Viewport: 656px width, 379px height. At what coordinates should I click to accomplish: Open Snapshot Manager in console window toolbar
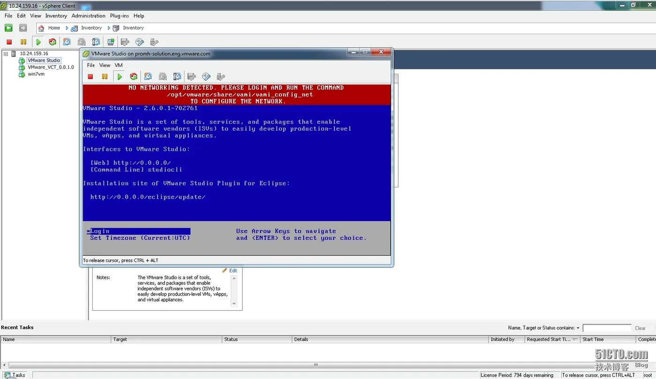pyautogui.click(x=177, y=76)
